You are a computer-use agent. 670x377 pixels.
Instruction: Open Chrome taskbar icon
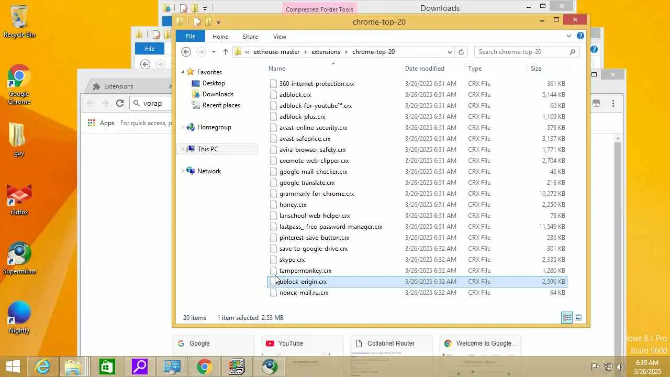pos(204,367)
